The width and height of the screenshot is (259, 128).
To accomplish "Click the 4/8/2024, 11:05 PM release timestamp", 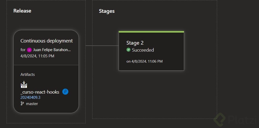I will [x=37, y=56].
